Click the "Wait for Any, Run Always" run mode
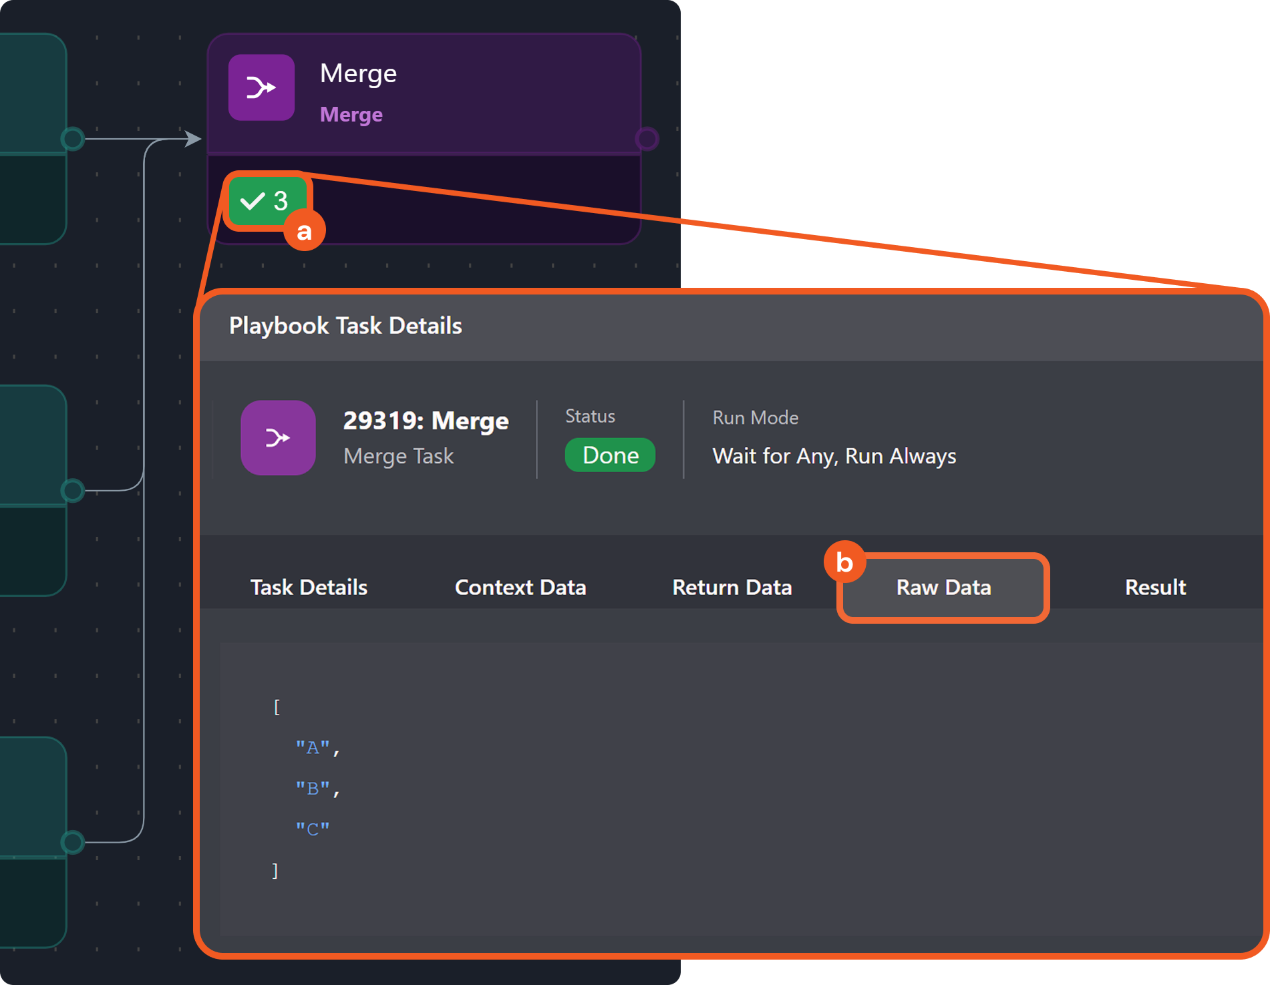The height and width of the screenshot is (985, 1270). click(834, 456)
